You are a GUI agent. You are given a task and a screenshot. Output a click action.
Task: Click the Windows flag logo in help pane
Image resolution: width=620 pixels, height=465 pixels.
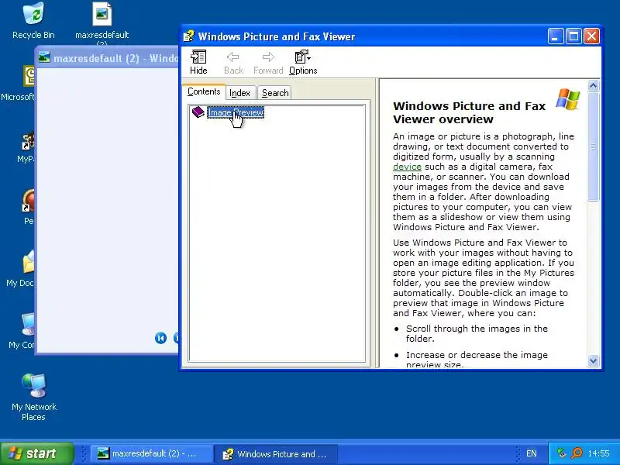567,99
